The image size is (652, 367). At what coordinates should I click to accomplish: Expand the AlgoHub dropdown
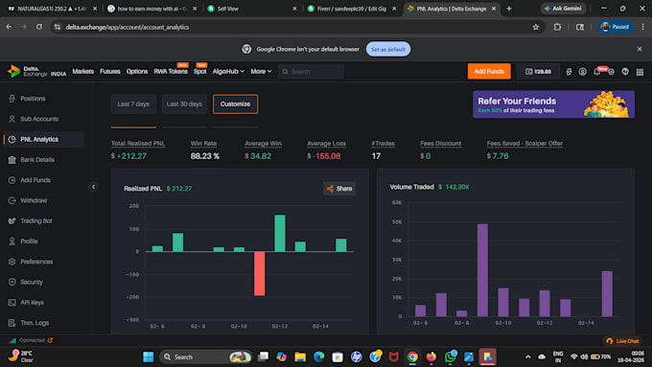point(228,72)
